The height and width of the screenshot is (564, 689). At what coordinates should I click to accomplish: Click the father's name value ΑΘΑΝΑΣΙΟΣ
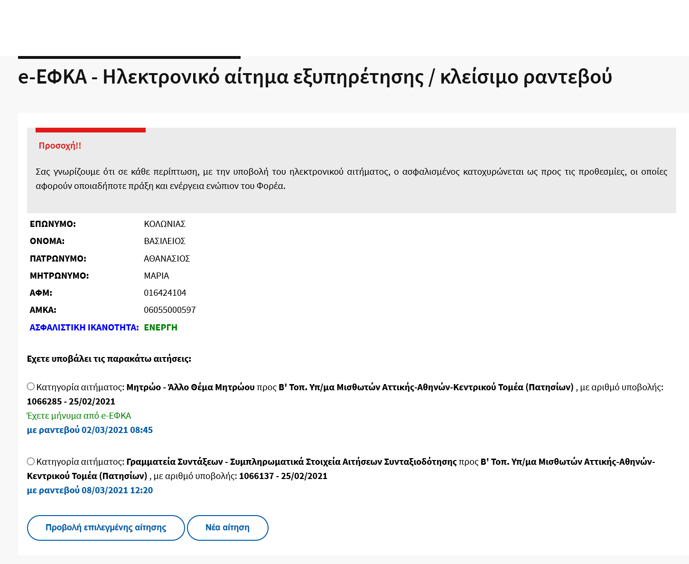point(167,259)
